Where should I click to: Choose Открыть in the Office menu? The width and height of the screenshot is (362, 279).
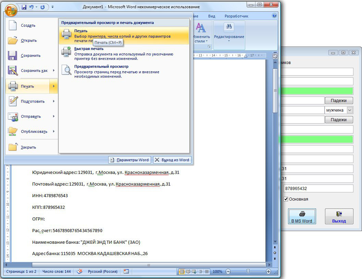click(x=32, y=40)
